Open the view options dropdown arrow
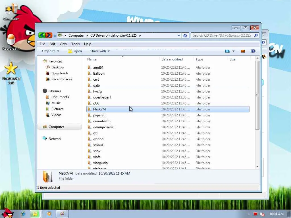Viewport: 291px width, 218px height. pos(233,51)
